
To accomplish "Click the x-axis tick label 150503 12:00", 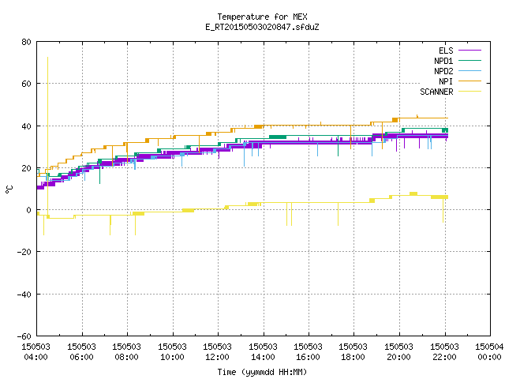I will click(x=218, y=352).
